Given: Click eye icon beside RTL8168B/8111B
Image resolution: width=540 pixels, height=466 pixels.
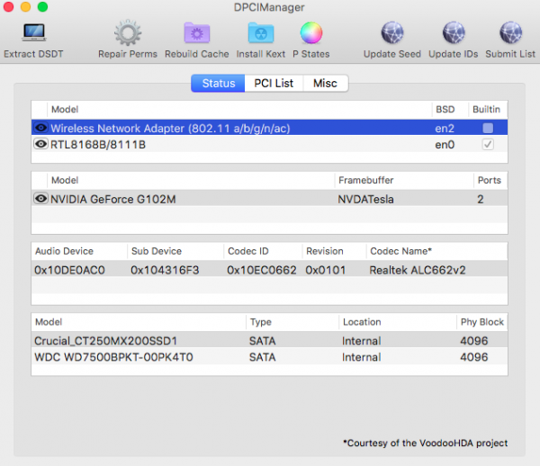Looking at the screenshot, I should coord(40,144).
